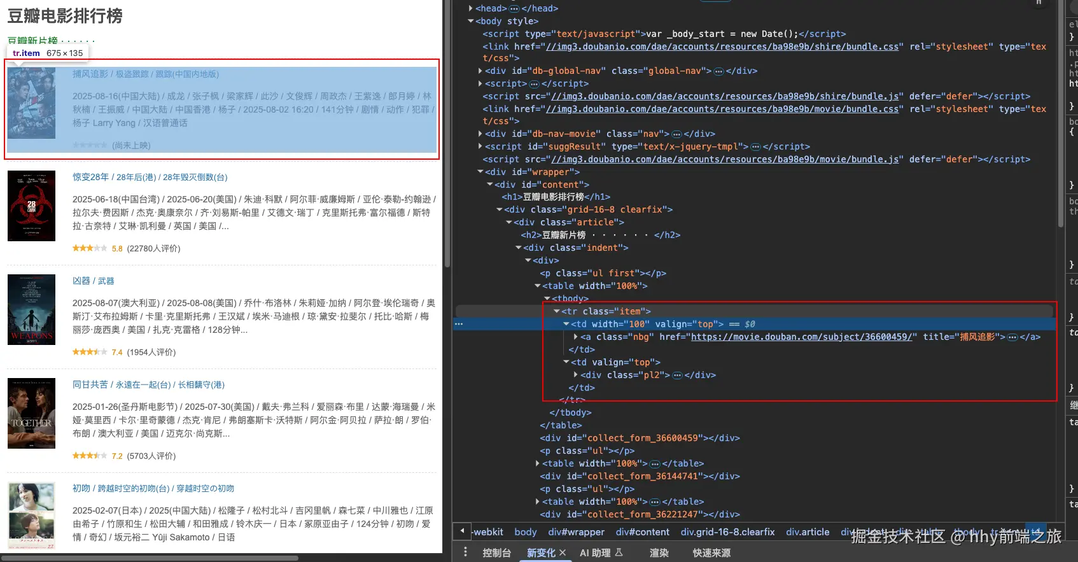1078x562 pixels.
Task: Expand the pl2 div ellipsis badge
Action: (x=678, y=375)
